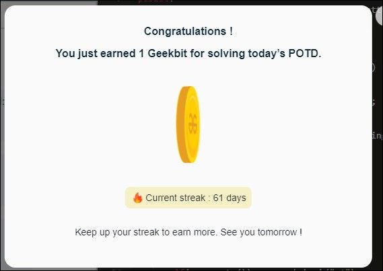Click the word POTD in the message
The width and height of the screenshot is (383, 271).
coord(305,53)
